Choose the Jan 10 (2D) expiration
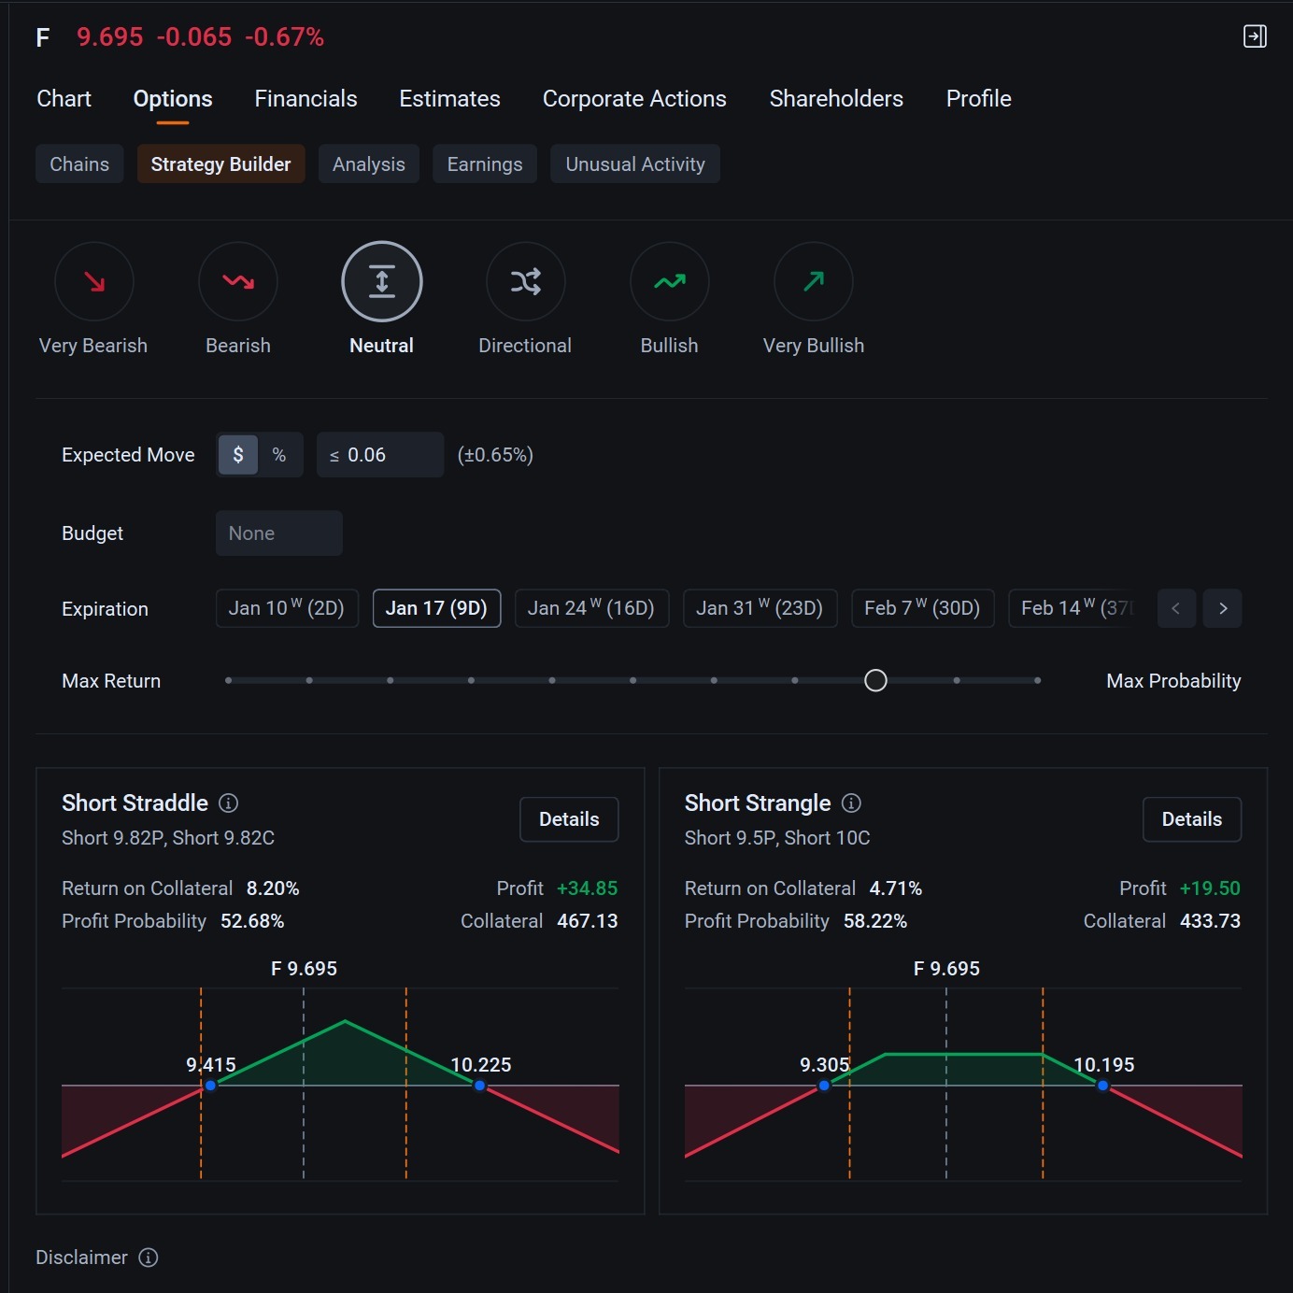 pos(287,608)
